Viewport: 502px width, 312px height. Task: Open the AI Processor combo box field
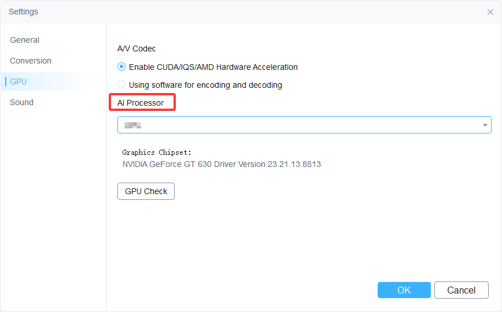tap(304, 125)
